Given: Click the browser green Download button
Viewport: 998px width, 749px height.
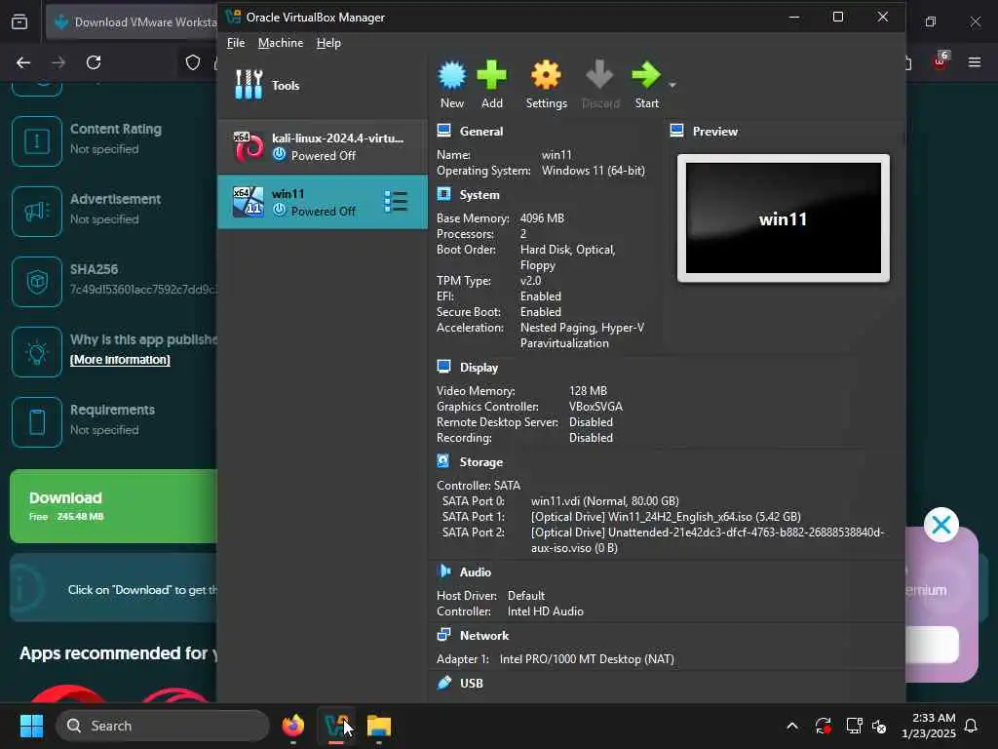Looking at the screenshot, I should [113, 506].
